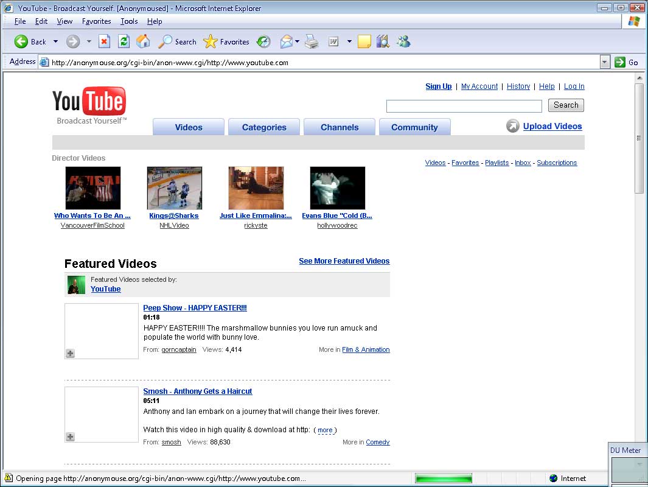Open See More Featured Videos link
Image resolution: width=648 pixels, height=487 pixels.
344,261
